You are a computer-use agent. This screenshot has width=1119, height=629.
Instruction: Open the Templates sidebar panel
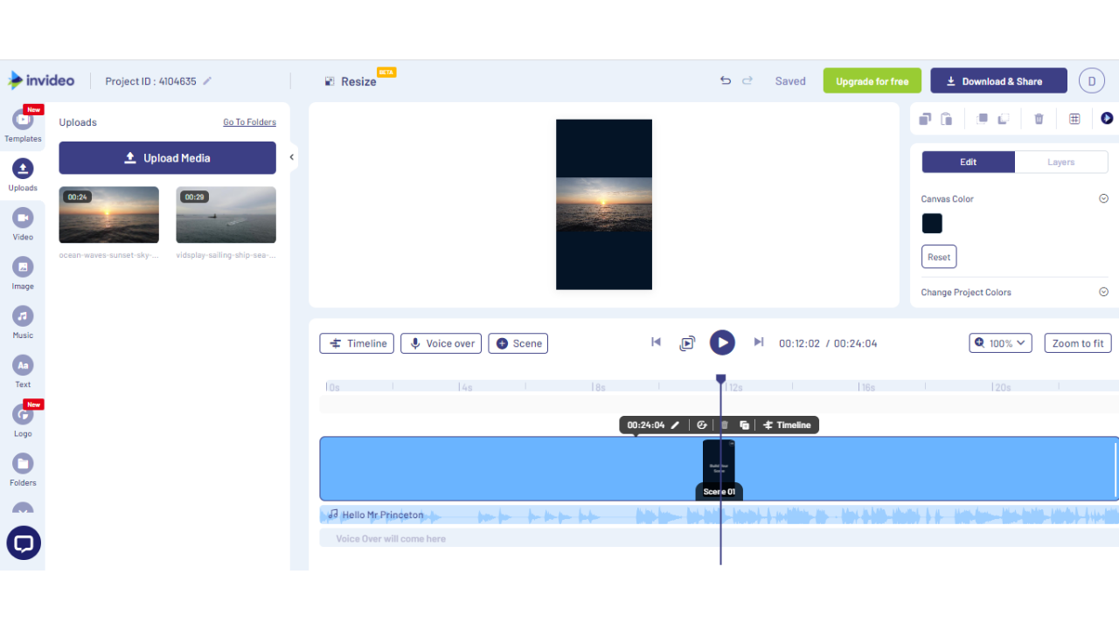pos(23,125)
